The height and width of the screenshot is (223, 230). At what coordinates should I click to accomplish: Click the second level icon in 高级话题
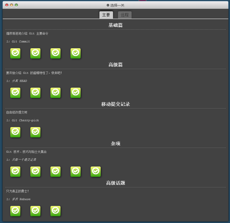(x=35, y=211)
